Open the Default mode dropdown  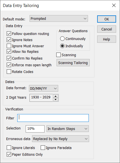pos(59,18)
